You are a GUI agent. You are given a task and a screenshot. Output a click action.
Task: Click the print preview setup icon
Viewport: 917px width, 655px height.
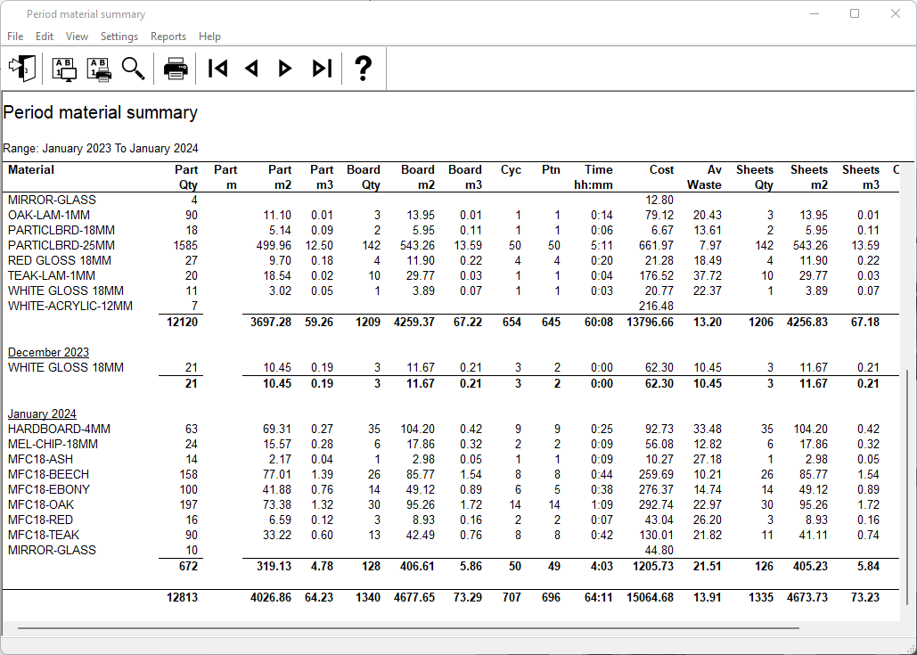(99, 69)
